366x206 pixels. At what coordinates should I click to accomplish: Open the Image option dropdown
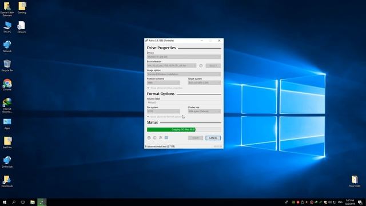pos(184,74)
